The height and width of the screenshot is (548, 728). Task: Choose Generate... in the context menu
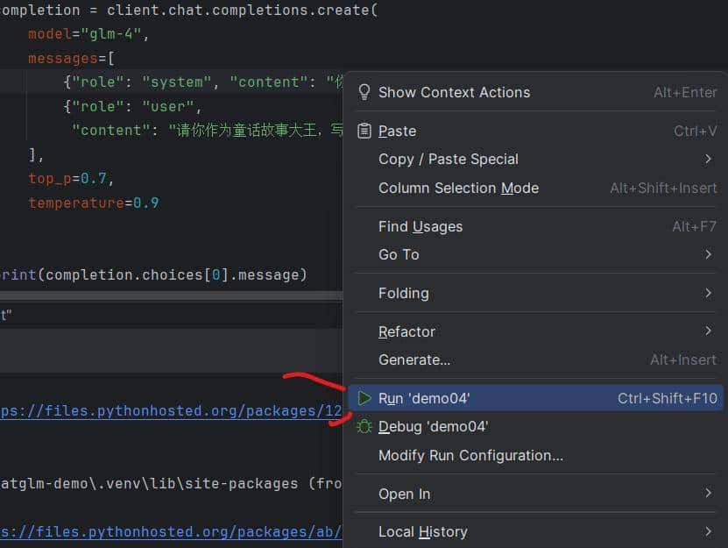pos(413,359)
